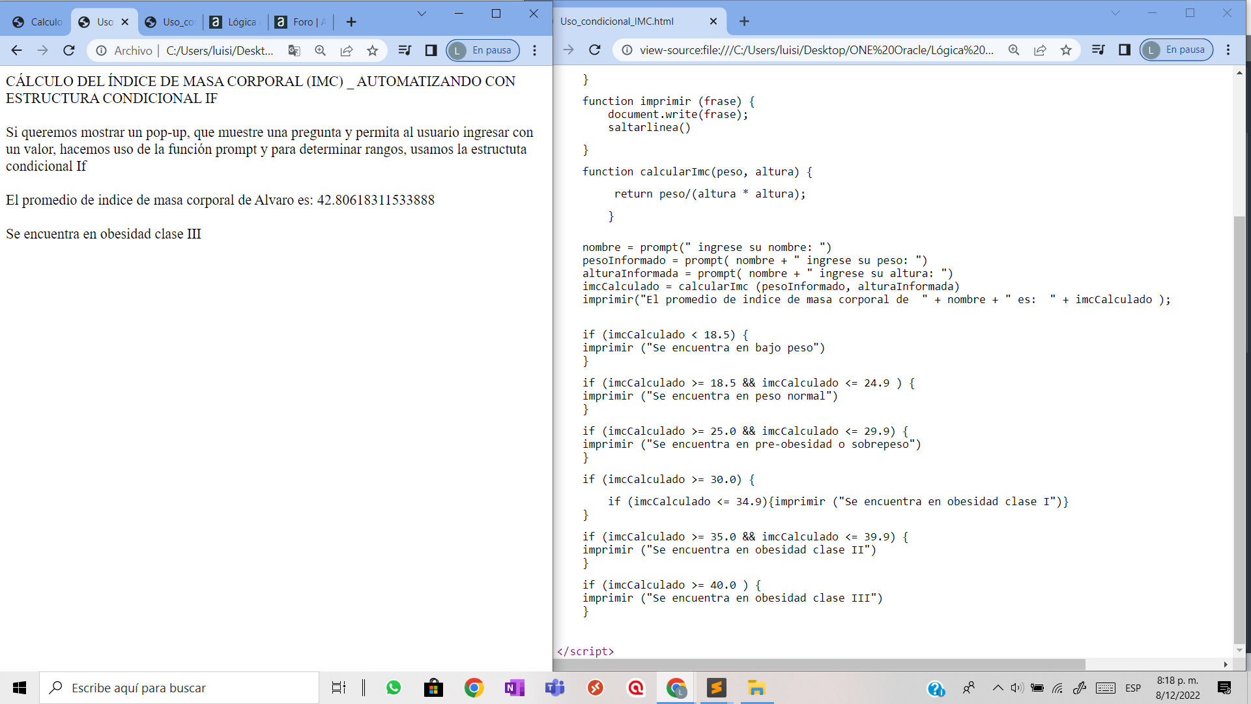The width and height of the screenshot is (1251, 704).
Task: Toggle side panel in right browser
Action: pos(1124,50)
